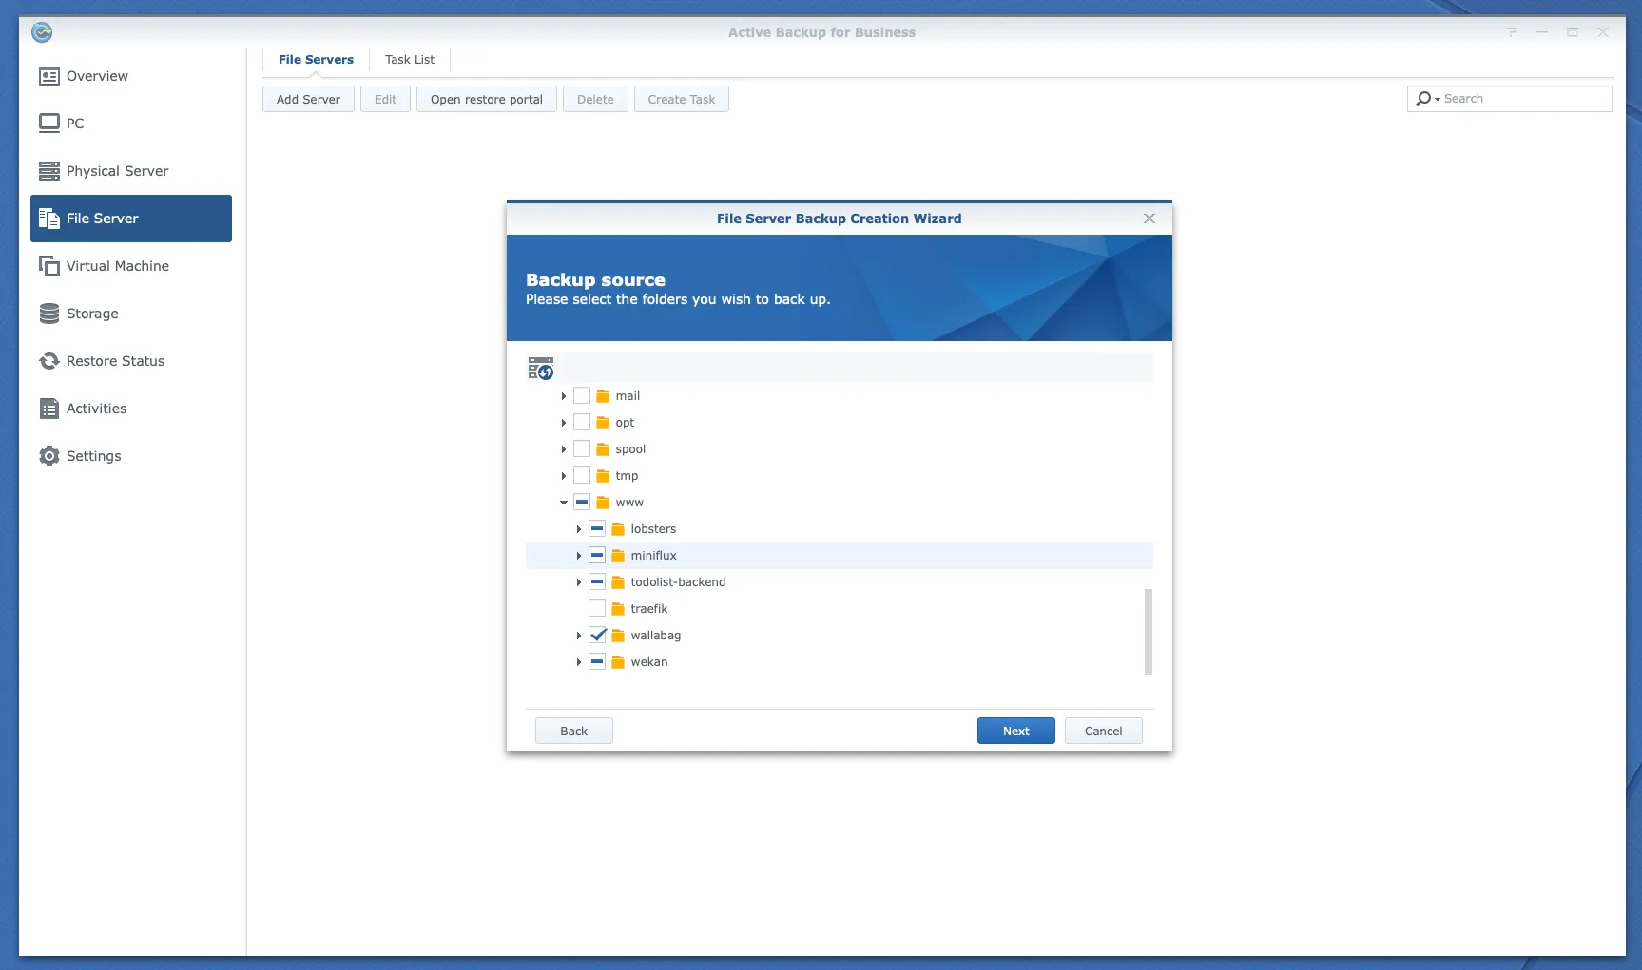Click the wekan folder icon
Viewport: 1642px width, 970px height.
coord(618,662)
